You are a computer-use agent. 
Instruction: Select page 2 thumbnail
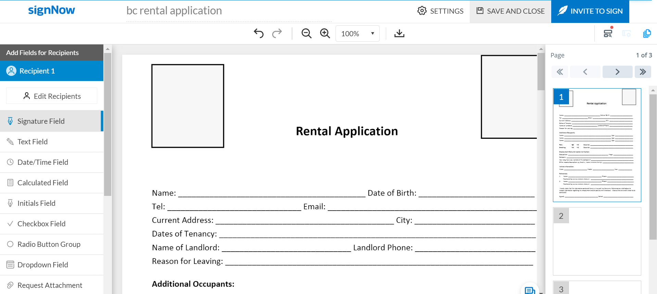click(597, 241)
